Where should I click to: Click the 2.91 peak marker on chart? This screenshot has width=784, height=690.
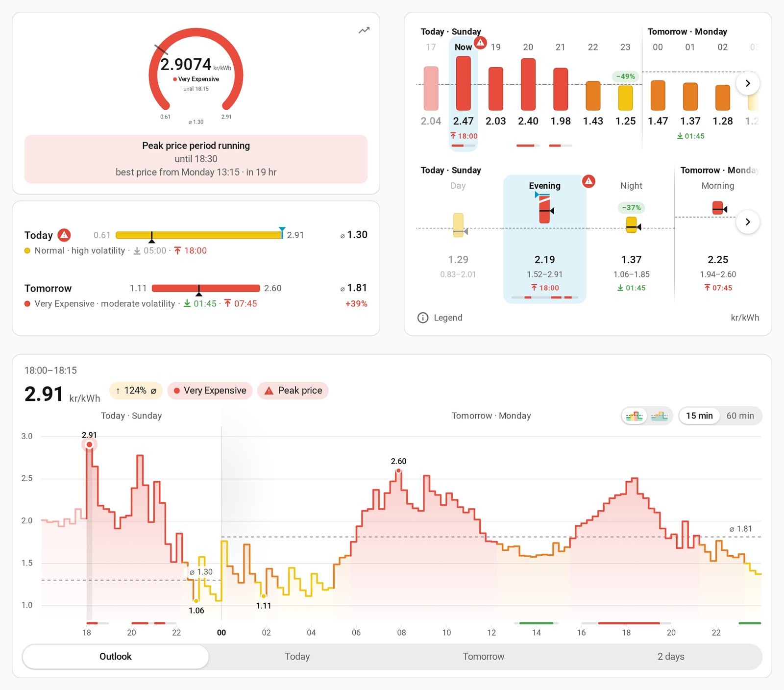point(89,444)
